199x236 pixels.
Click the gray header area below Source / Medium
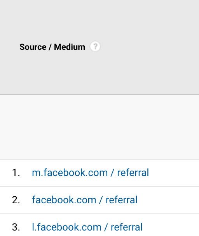[x=99, y=73]
